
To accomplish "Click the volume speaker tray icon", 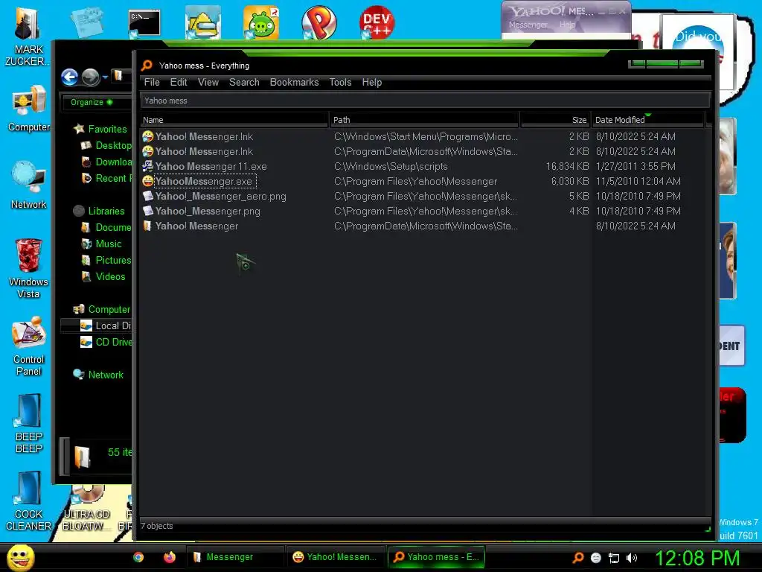I will (632, 558).
